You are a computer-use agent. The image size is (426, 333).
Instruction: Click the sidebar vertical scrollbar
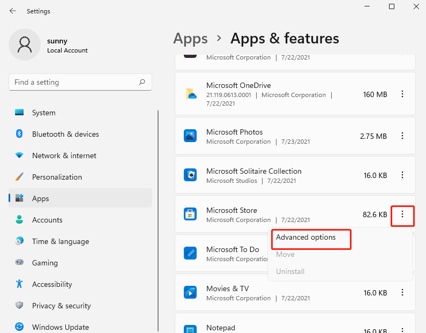click(x=158, y=221)
